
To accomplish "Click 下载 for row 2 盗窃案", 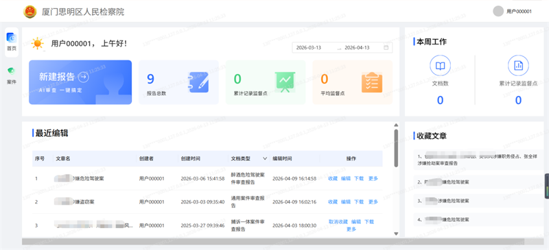I will (359, 202).
